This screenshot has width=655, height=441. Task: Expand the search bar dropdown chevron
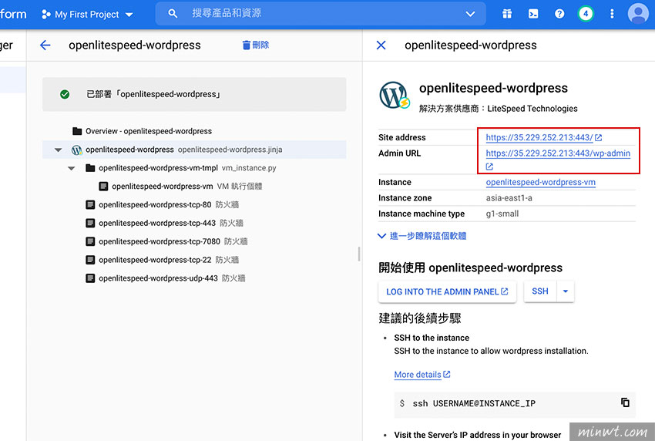tap(470, 14)
